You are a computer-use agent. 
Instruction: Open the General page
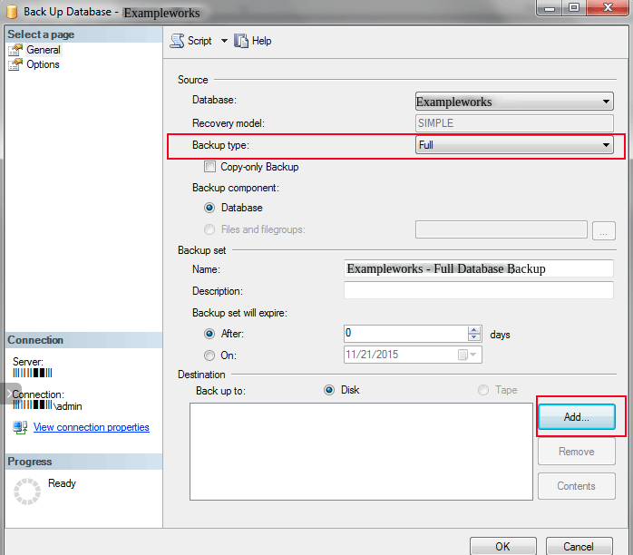tap(44, 50)
